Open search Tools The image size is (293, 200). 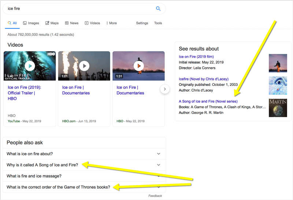pyautogui.click(x=158, y=23)
